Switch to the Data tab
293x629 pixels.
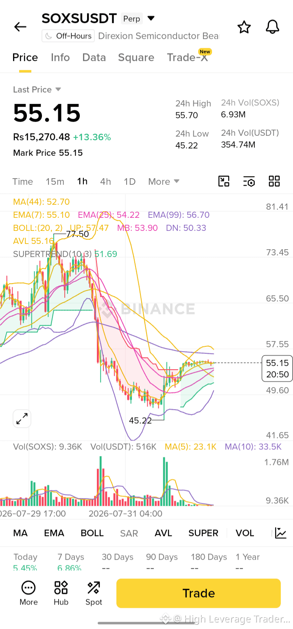pyautogui.click(x=94, y=58)
